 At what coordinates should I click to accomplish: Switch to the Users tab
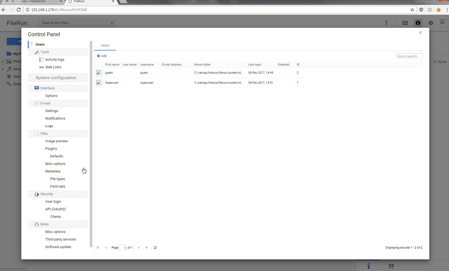click(x=105, y=45)
